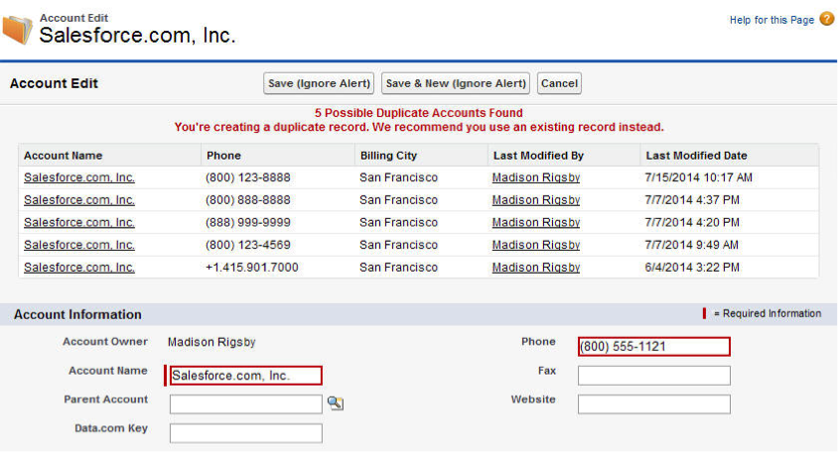
Task: Click the Last Modified Date column header
Action: tap(696, 156)
